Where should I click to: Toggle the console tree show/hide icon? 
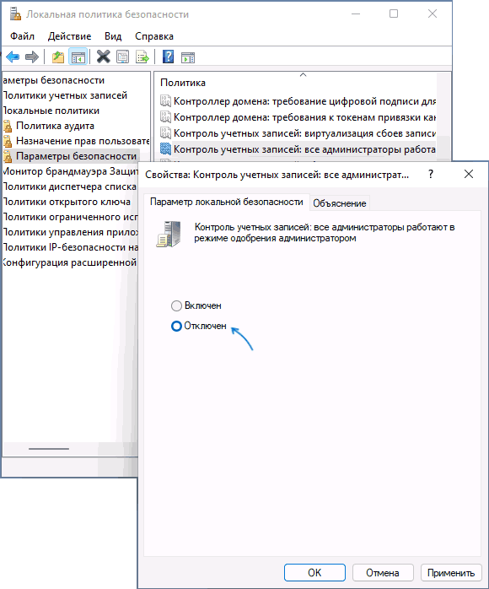(78, 57)
